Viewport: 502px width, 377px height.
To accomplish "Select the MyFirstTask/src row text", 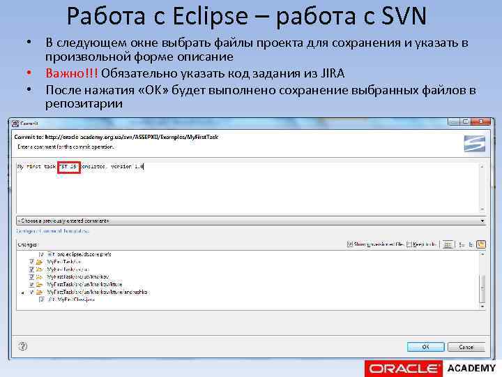I will tap(64, 262).
